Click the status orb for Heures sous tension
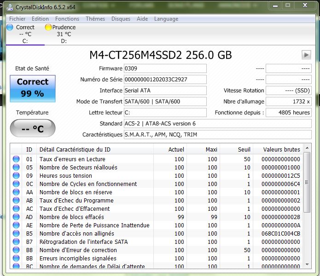320x276 pixels. tap(16, 175)
